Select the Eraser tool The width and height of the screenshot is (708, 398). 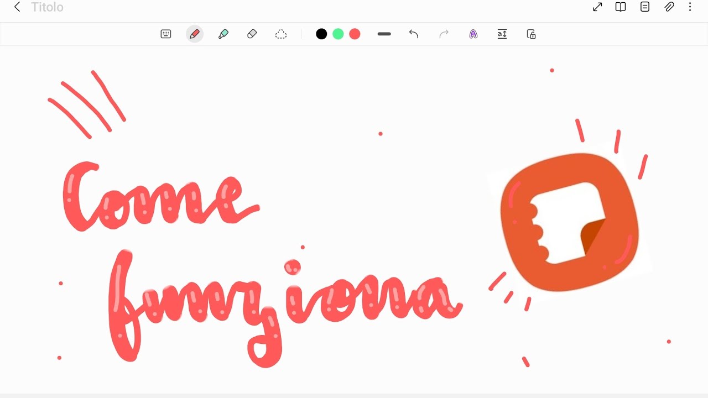[x=252, y=34]
